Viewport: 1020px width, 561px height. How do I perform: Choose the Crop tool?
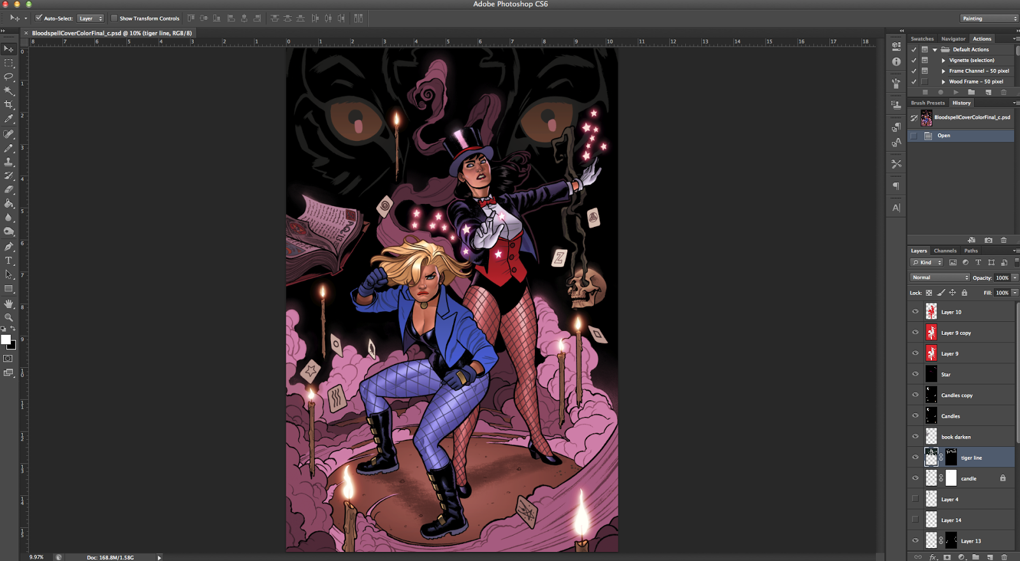click(x=9, y=105)
